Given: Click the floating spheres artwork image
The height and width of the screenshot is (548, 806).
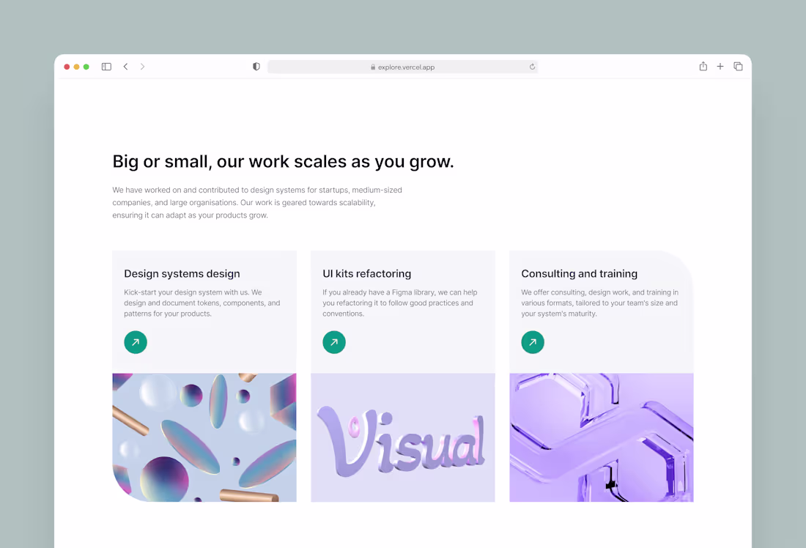Looking at the screenshot, I should pyautogui.click(x=204, y=437).
